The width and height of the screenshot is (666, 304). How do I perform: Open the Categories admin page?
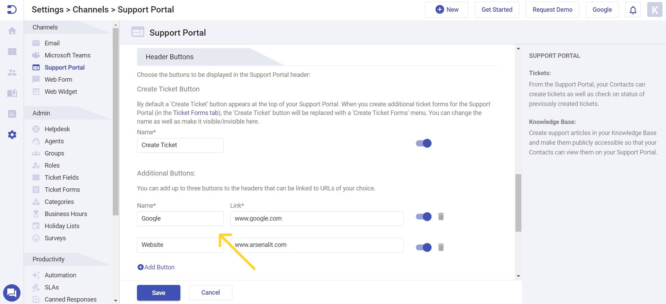coord(59,202)
